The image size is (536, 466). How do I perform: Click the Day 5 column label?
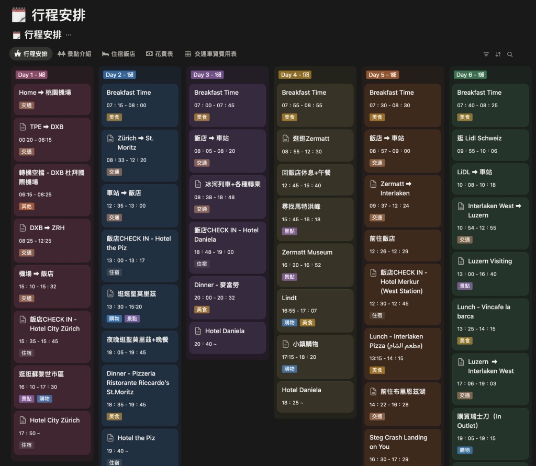pyautogui.click(x=383, y=74)
